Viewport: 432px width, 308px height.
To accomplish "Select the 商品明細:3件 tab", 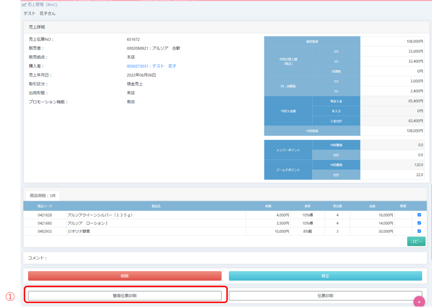I will [x=43, y=196].
